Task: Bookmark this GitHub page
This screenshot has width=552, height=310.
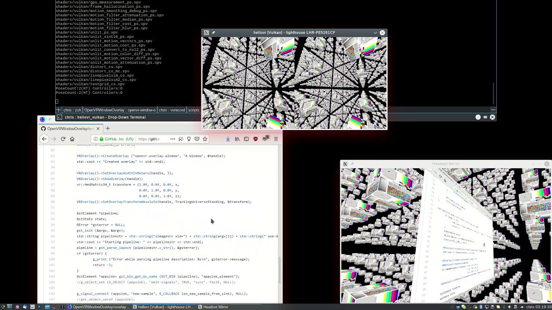Action: 205,139
